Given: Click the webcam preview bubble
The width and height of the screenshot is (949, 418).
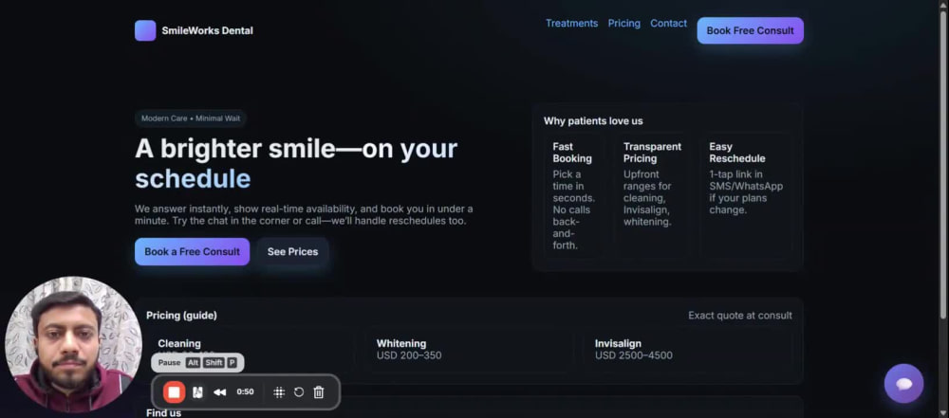Looking at the screenshot, I should [x=73, y=345].
